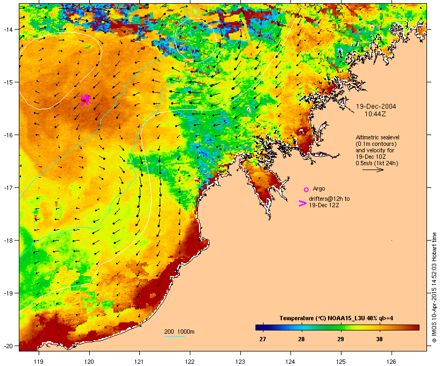Click the Temperature NOAA15_L3U title
The image size is (441, 366).
click(336, 318)
